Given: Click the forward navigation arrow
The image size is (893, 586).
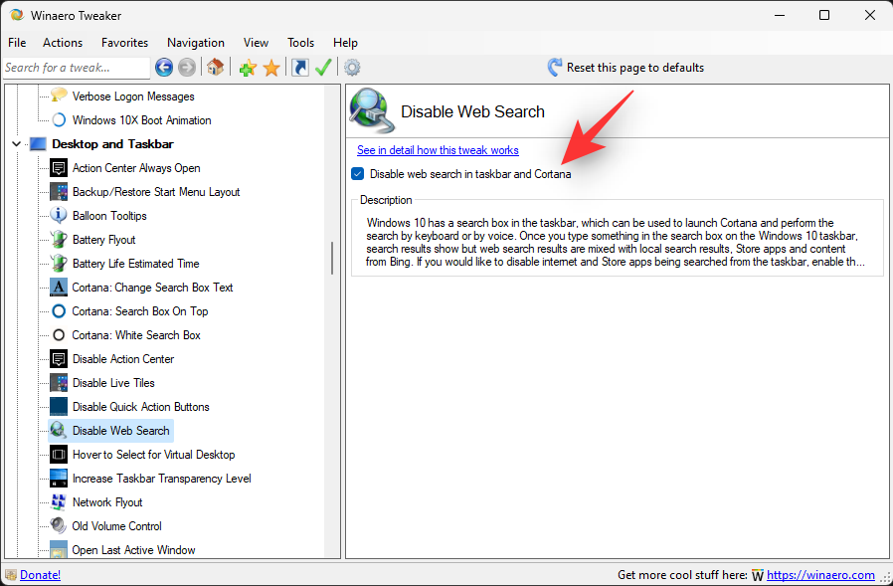Looking at the screenshot, I should pyautogui.click(x=187, y=67).
